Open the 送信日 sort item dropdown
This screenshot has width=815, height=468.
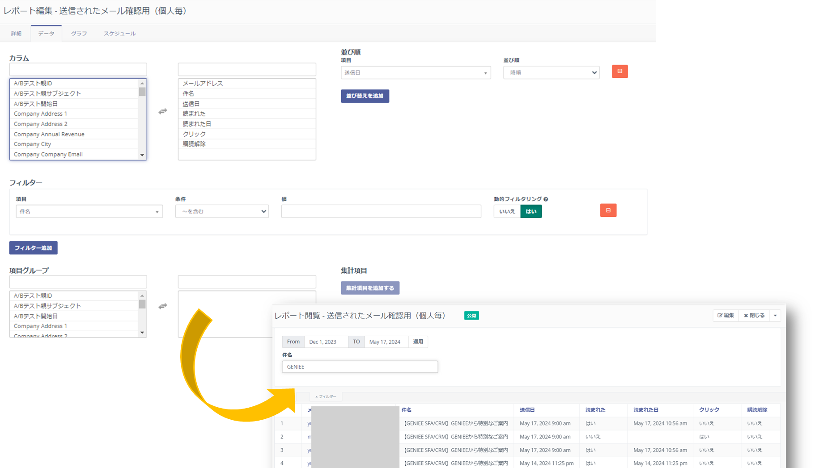(415, 73)
